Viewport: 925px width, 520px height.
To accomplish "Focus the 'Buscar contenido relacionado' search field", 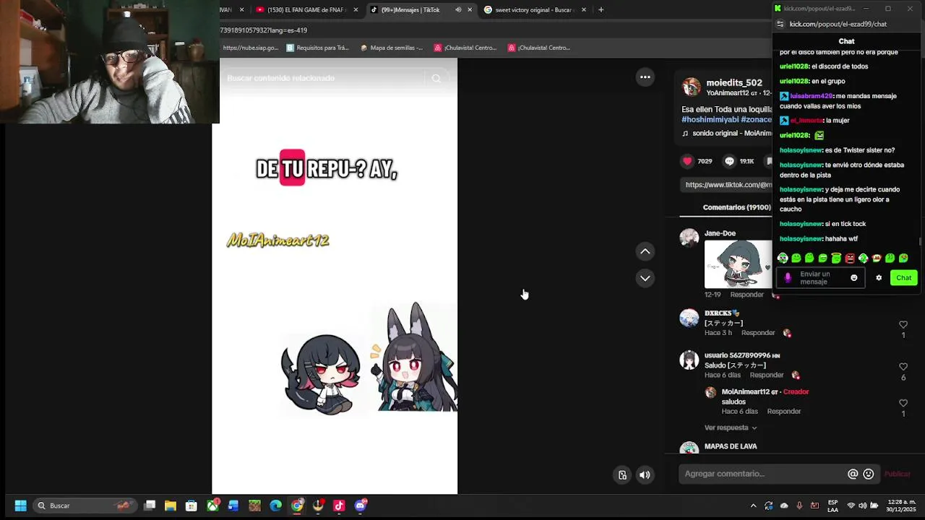I will click(x=325, y=78).
